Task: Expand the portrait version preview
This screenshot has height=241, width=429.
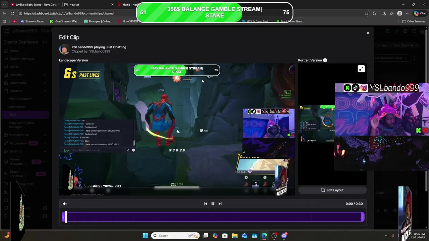Action: coord(361,69)
